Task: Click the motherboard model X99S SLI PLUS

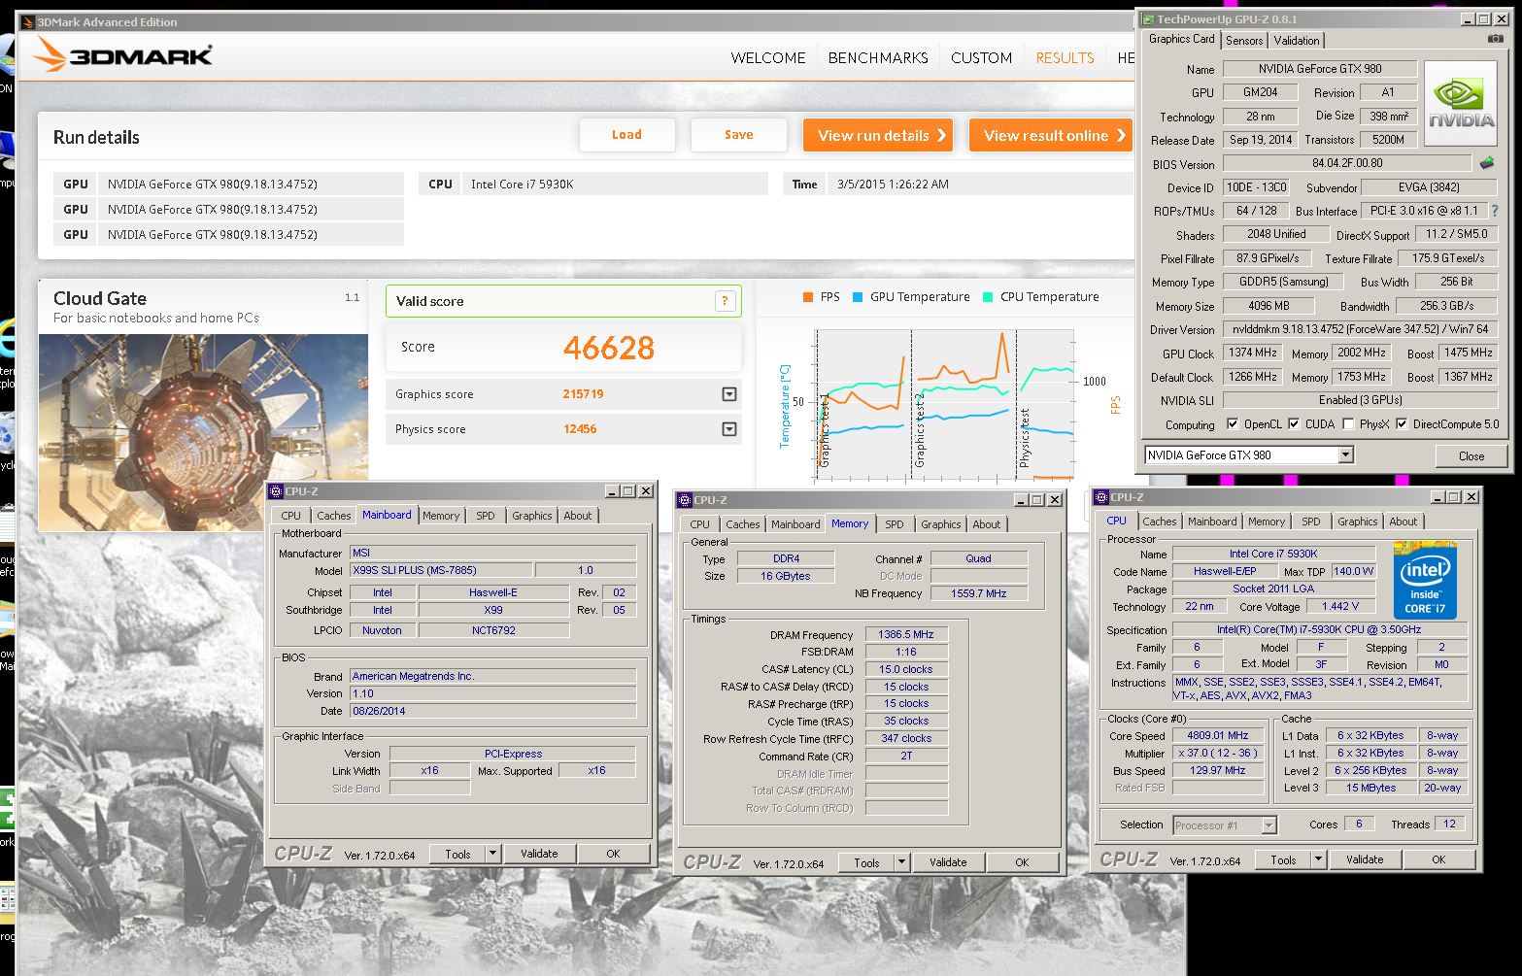Action: coord(441,570)
